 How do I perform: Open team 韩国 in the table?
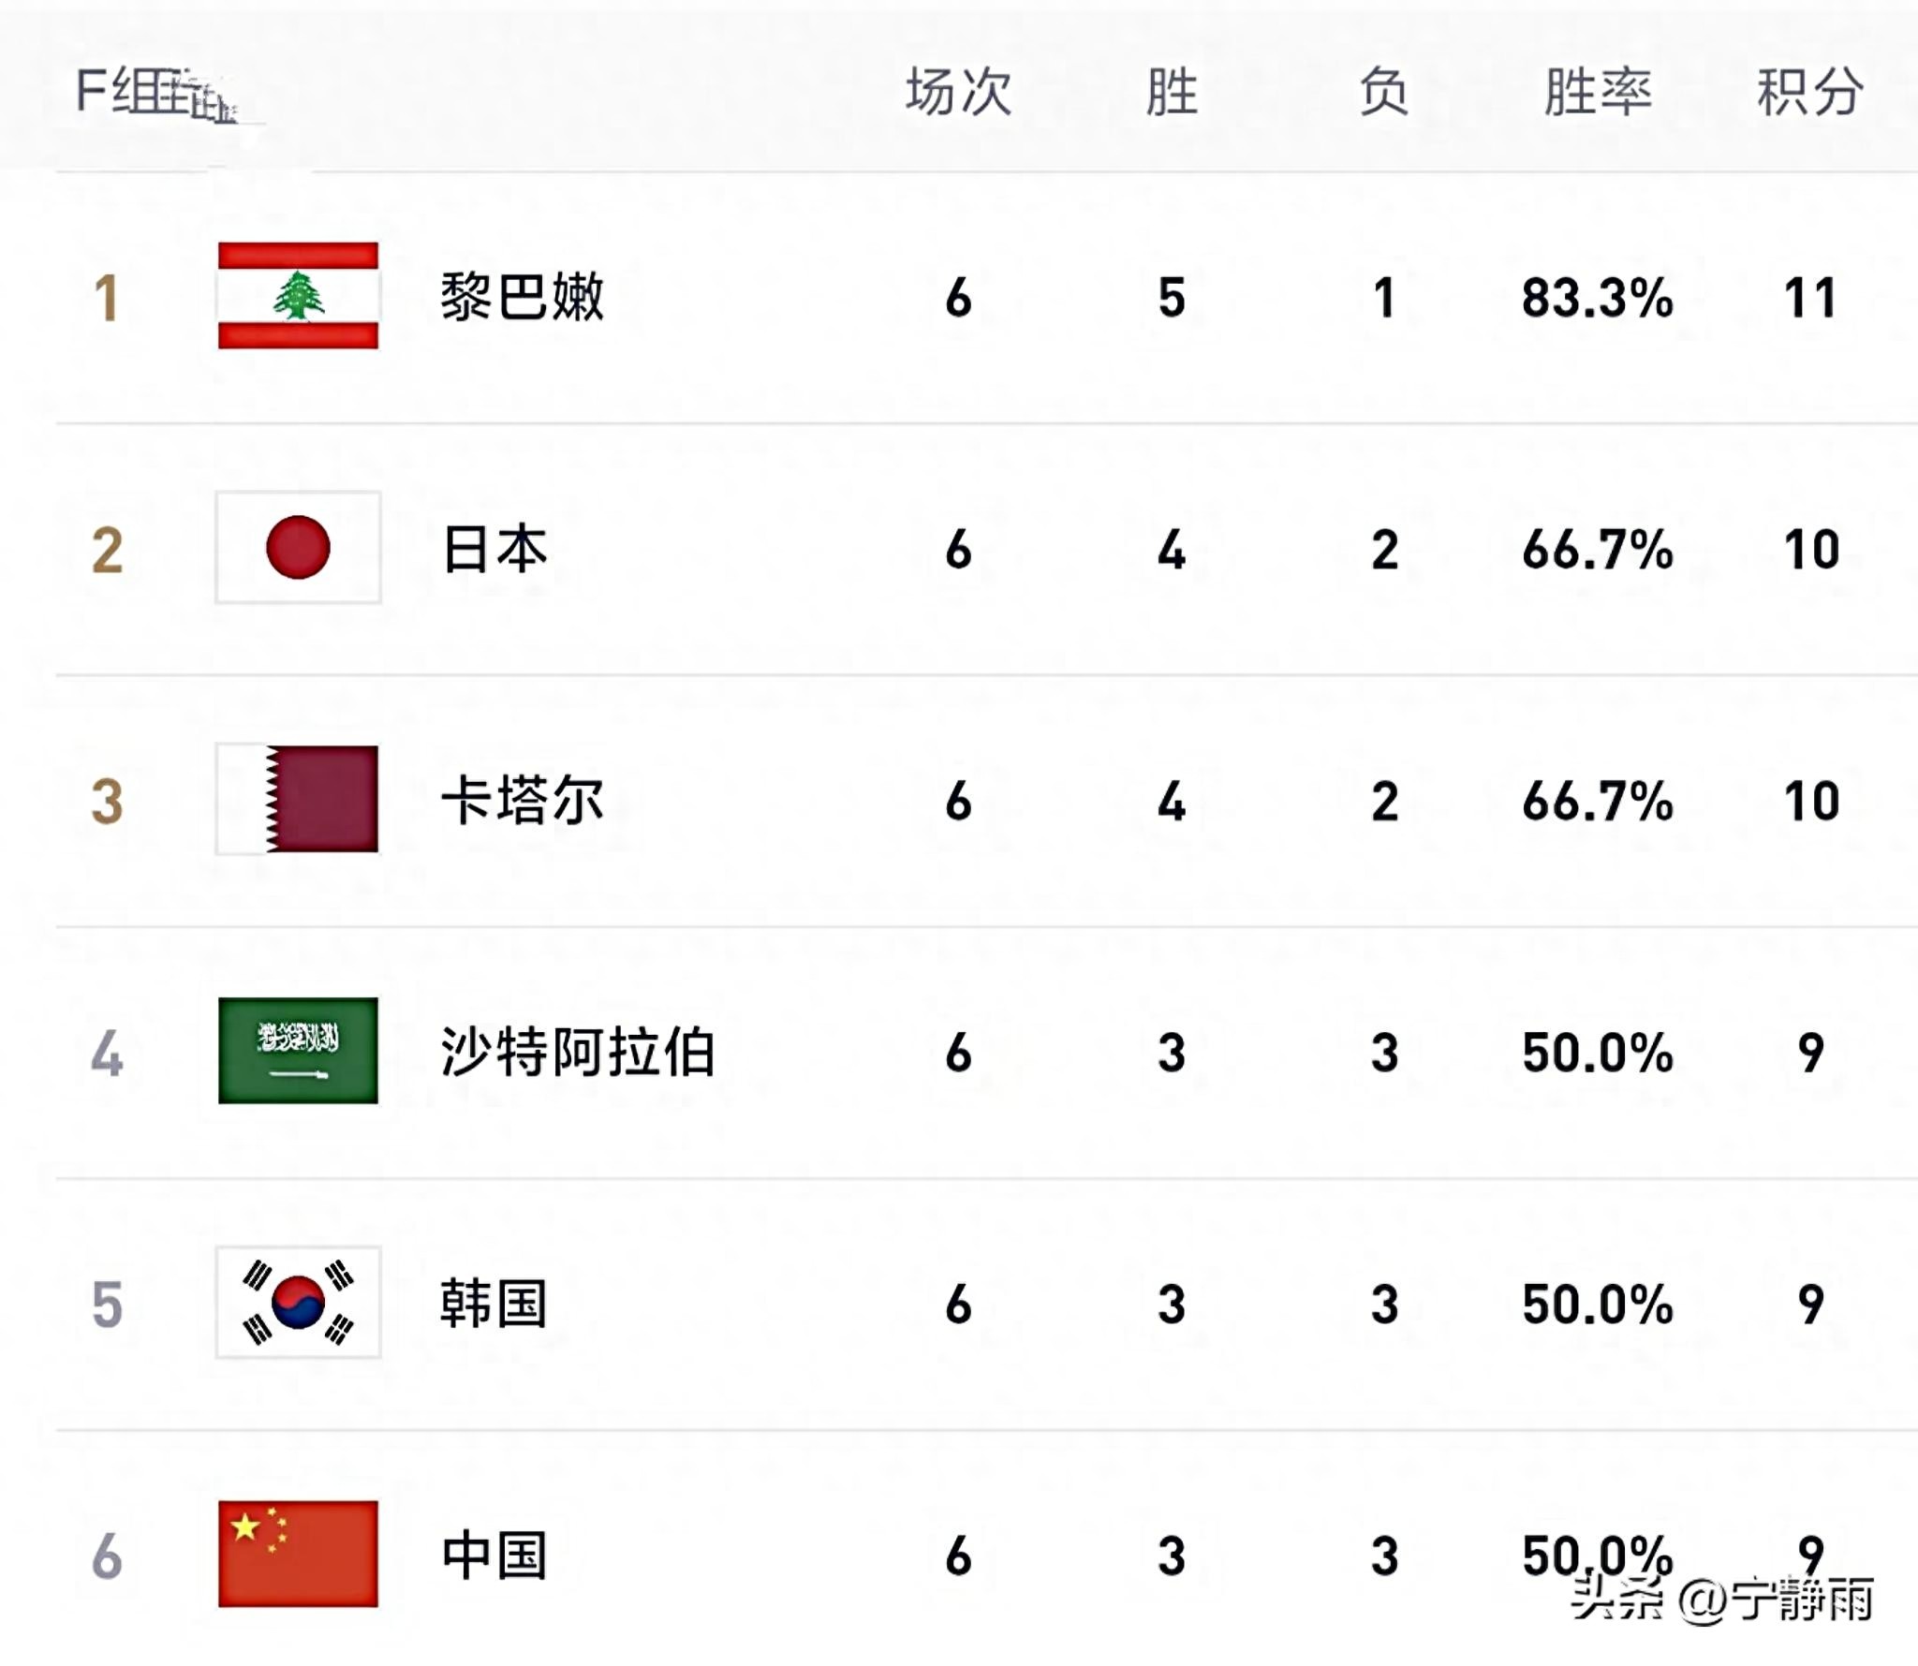pyautogui.click(x=494, y=1304)
